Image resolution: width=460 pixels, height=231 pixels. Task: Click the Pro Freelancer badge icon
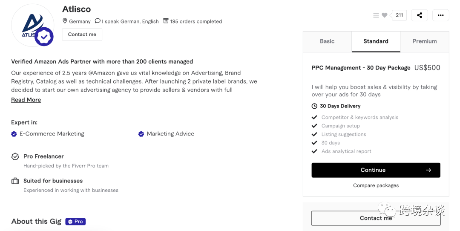click(15, 157)
